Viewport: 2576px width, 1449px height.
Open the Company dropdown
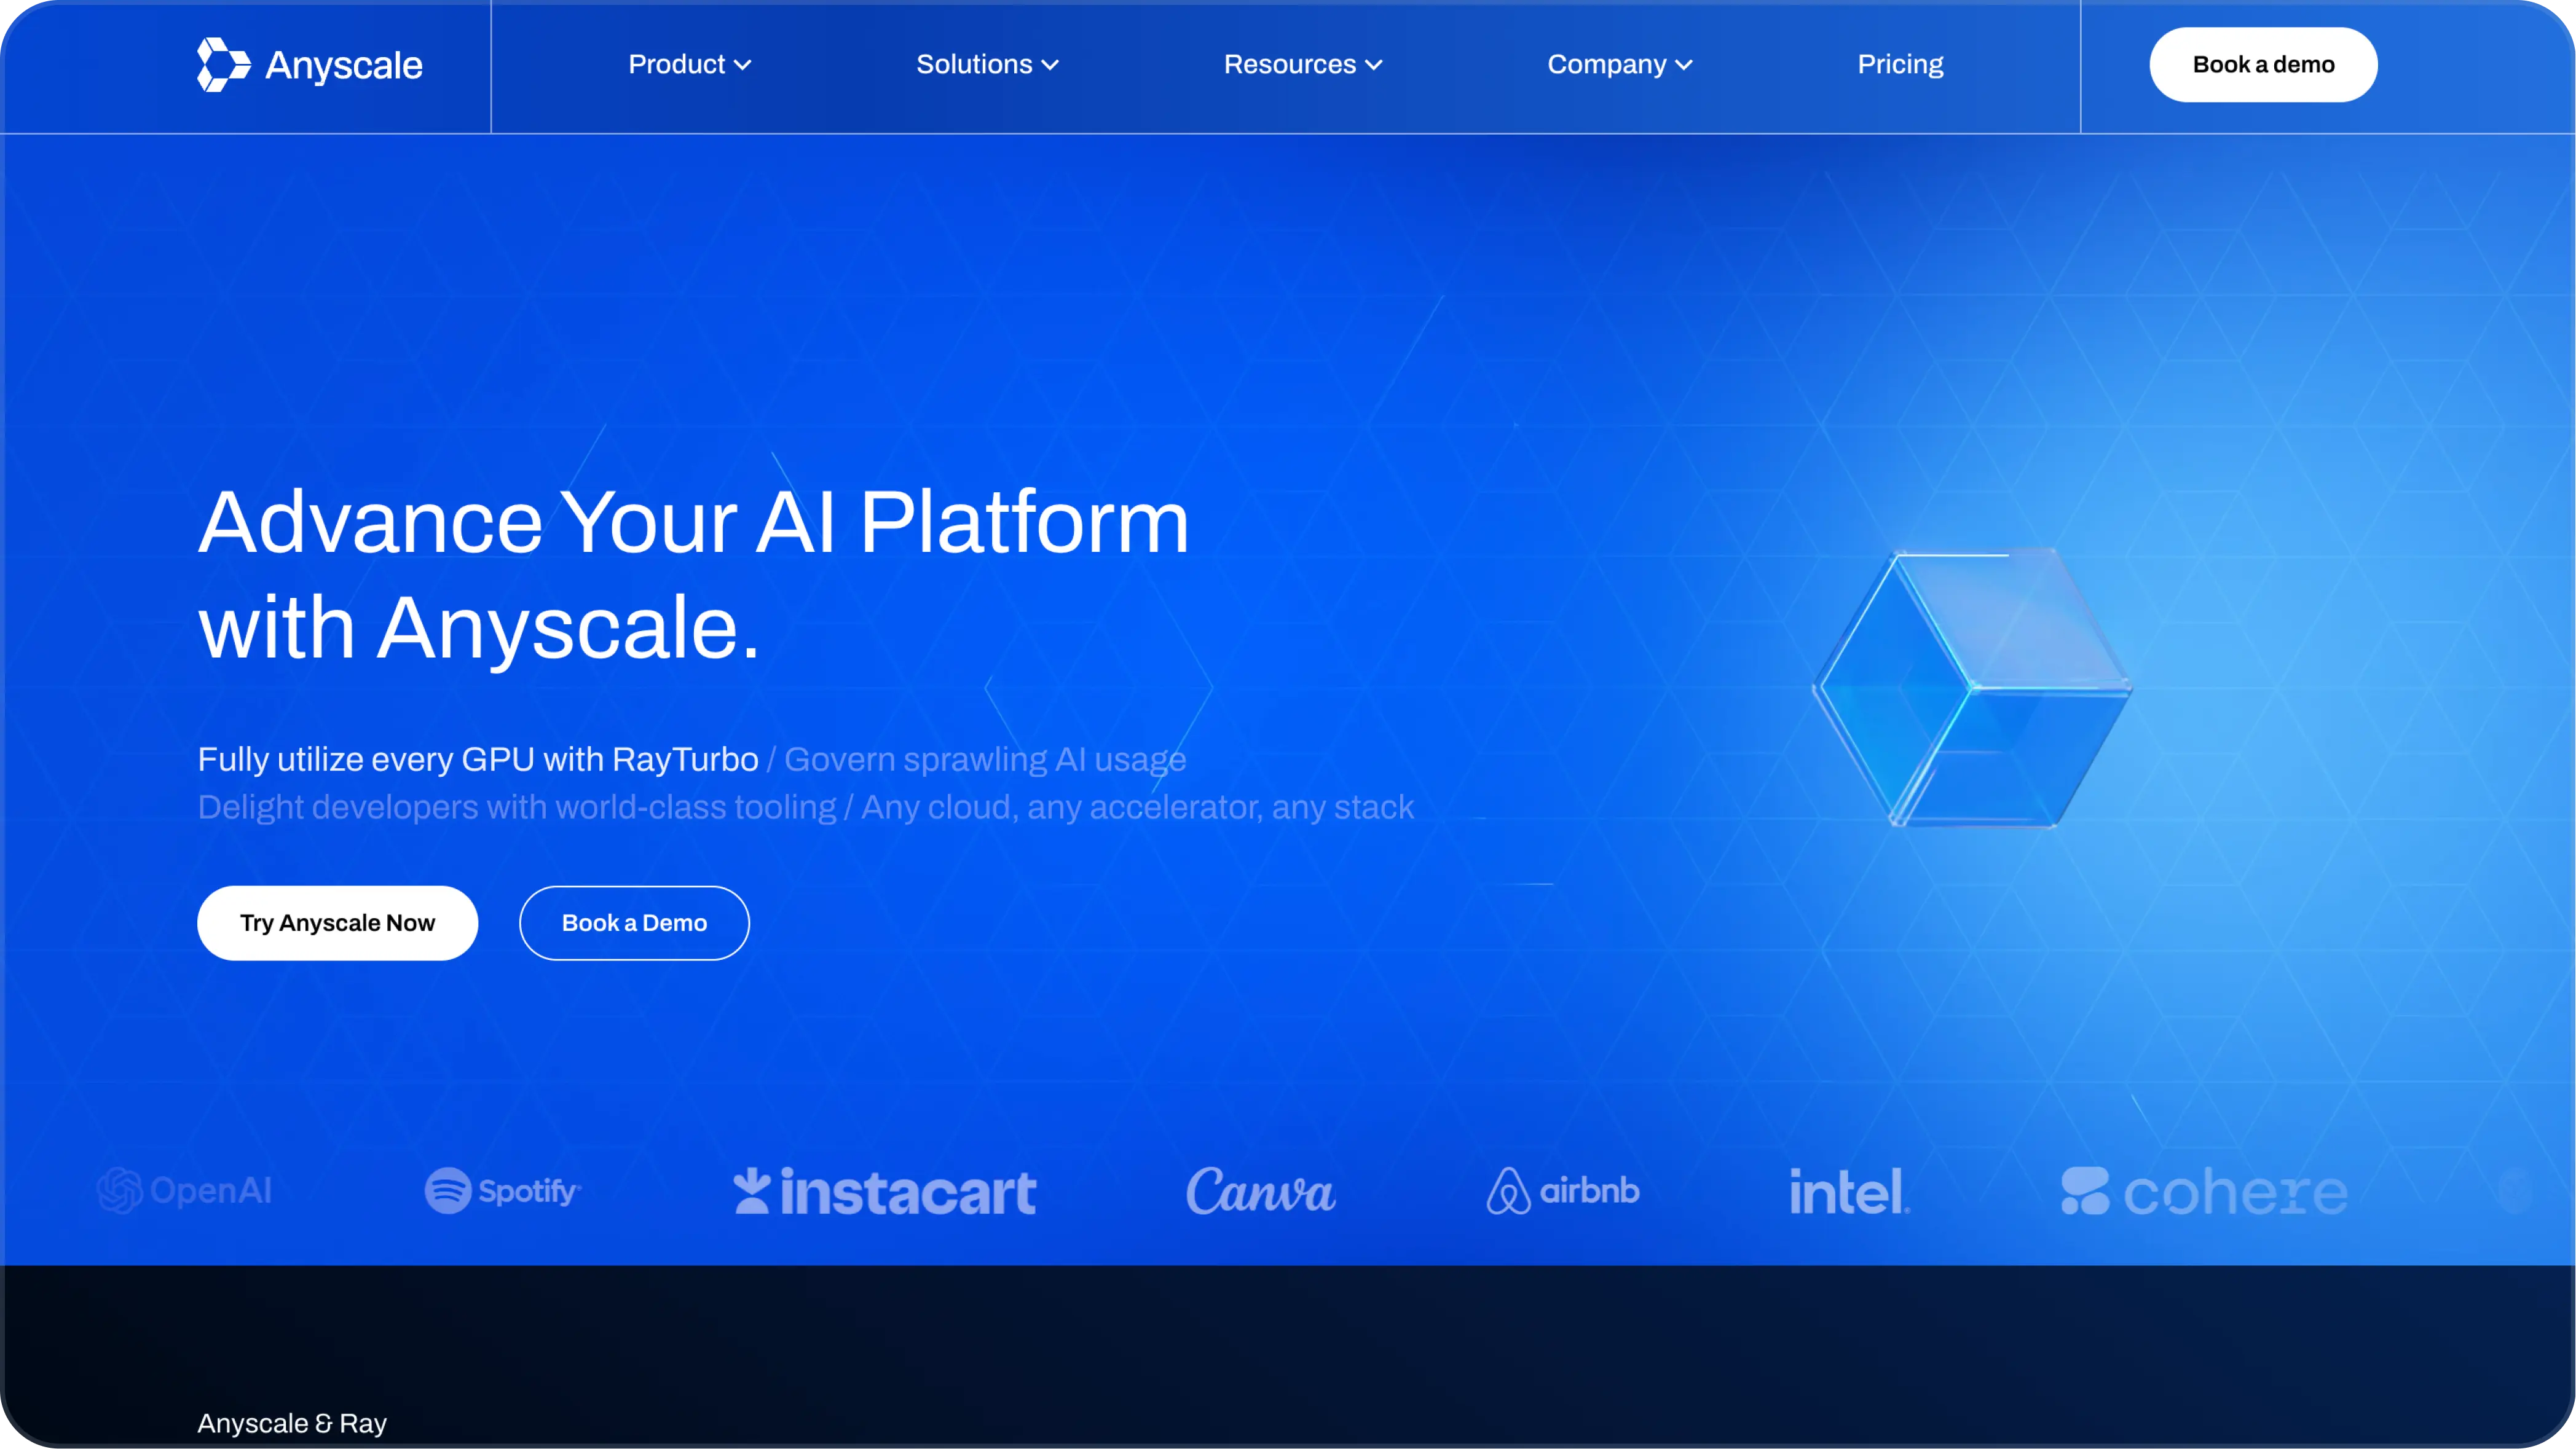(x=1619, y=65)
